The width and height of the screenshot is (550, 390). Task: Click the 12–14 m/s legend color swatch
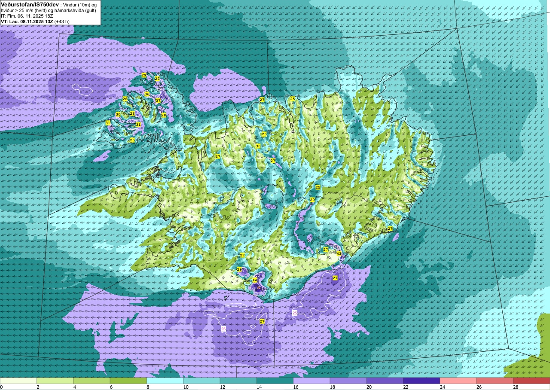[x=238, y=381]
